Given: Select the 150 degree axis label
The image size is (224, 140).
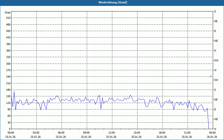Looking at the screenshot, I should (x=8, y=96).
